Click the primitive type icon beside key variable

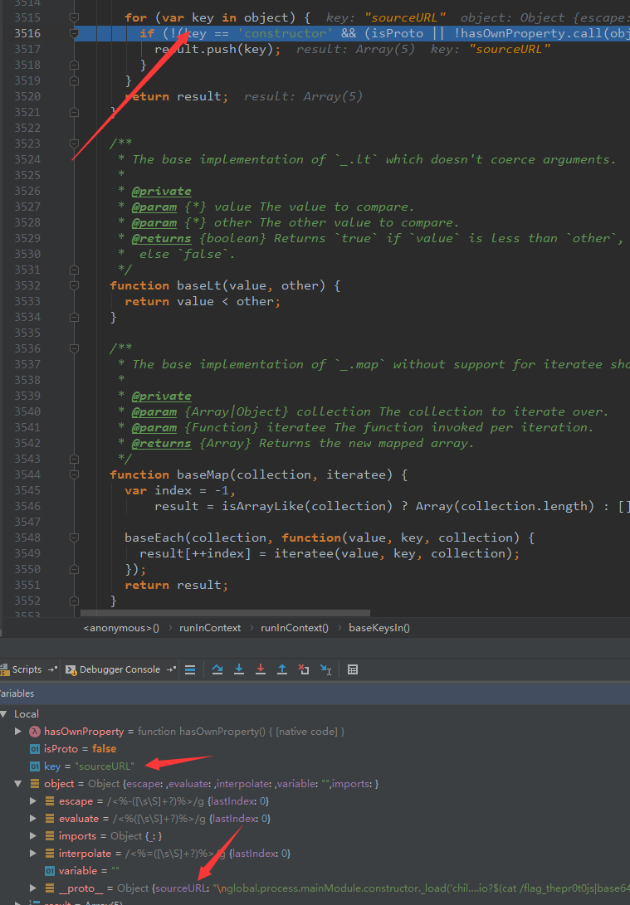coord(35,766)
